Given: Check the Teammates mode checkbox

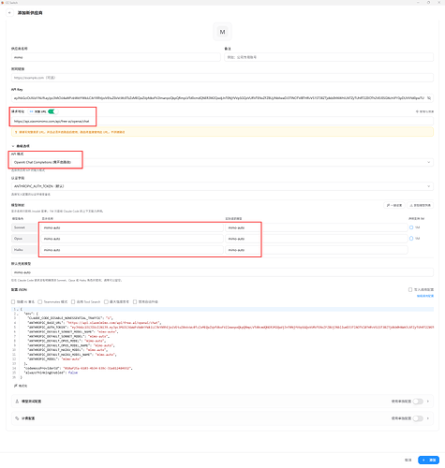Looking at the screenshot, I should [40, 301].
